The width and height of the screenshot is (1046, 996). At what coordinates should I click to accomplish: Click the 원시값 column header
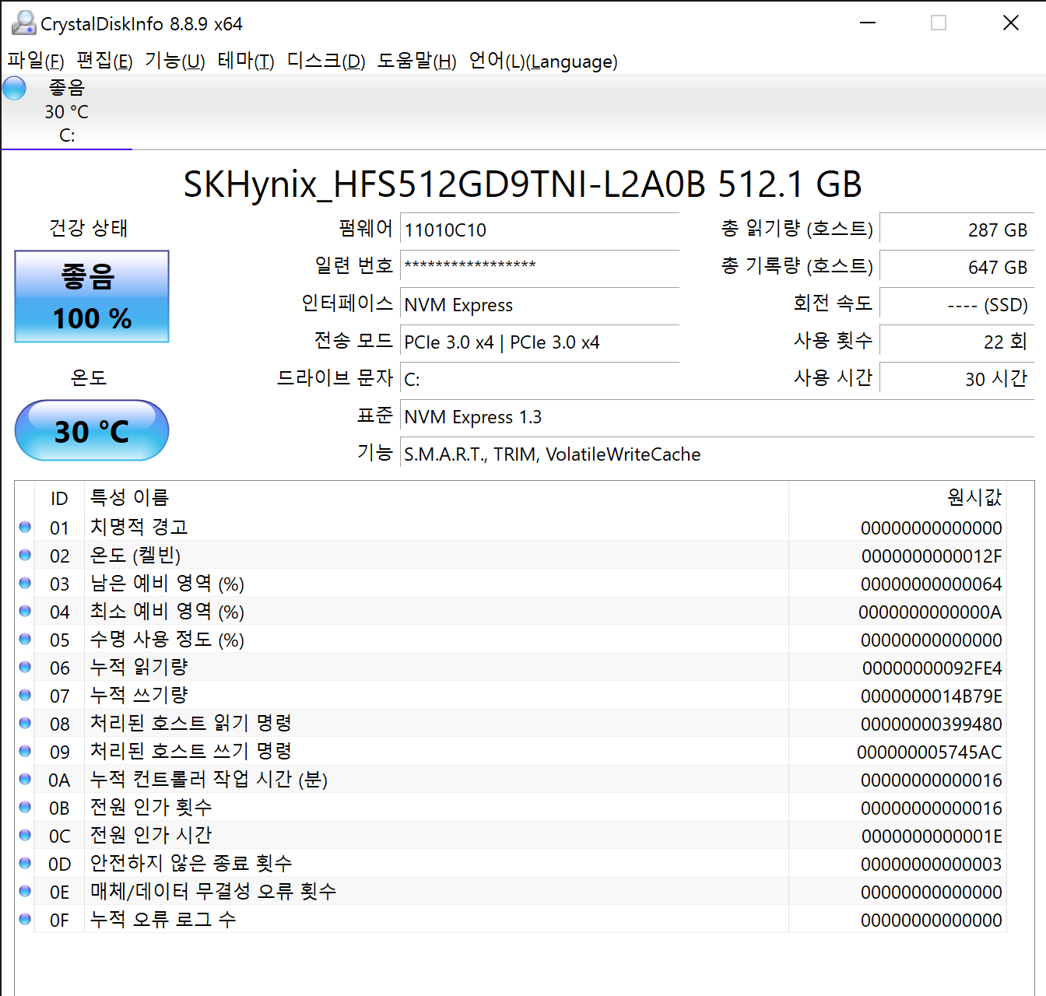click(897, 498)
